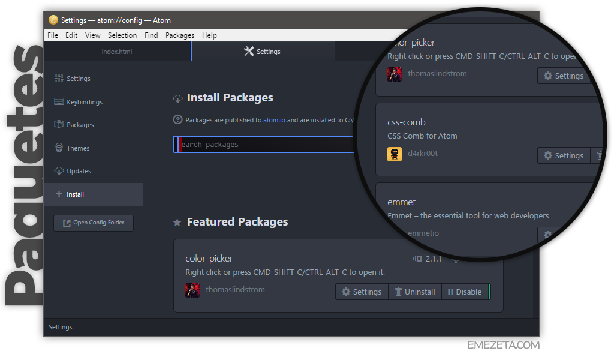Open emmetio author link in magnifier
The height and width of the screenshot is (360, 614).
pyautogui.click(x=423, y=233)
